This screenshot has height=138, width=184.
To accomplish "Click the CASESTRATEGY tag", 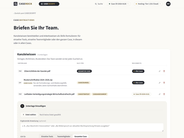I will click(x=84, y=94).
